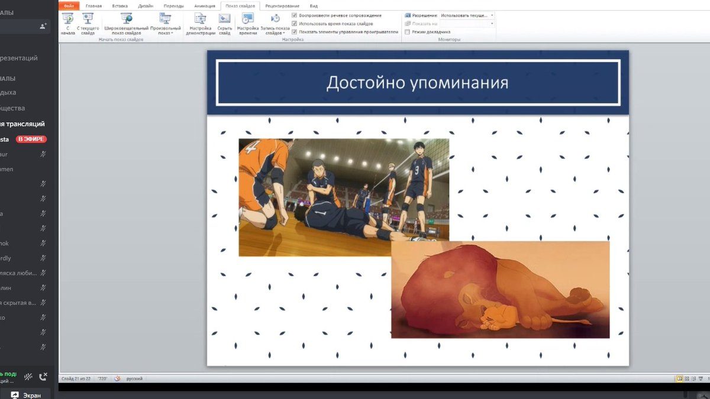Click 'Начать показ слайдов' group label
Viewport: 710px width, 399px height.
[x=121, y=40]
